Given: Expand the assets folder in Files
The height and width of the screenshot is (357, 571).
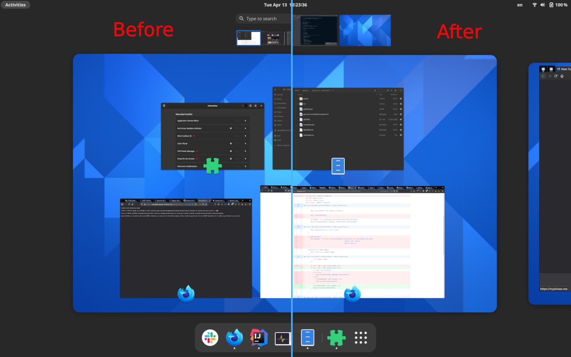Looking at the screenshot, I should click(x=298, y=99).
